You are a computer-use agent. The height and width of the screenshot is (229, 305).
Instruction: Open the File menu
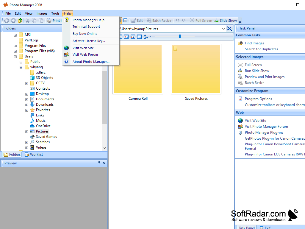[8, 13]
